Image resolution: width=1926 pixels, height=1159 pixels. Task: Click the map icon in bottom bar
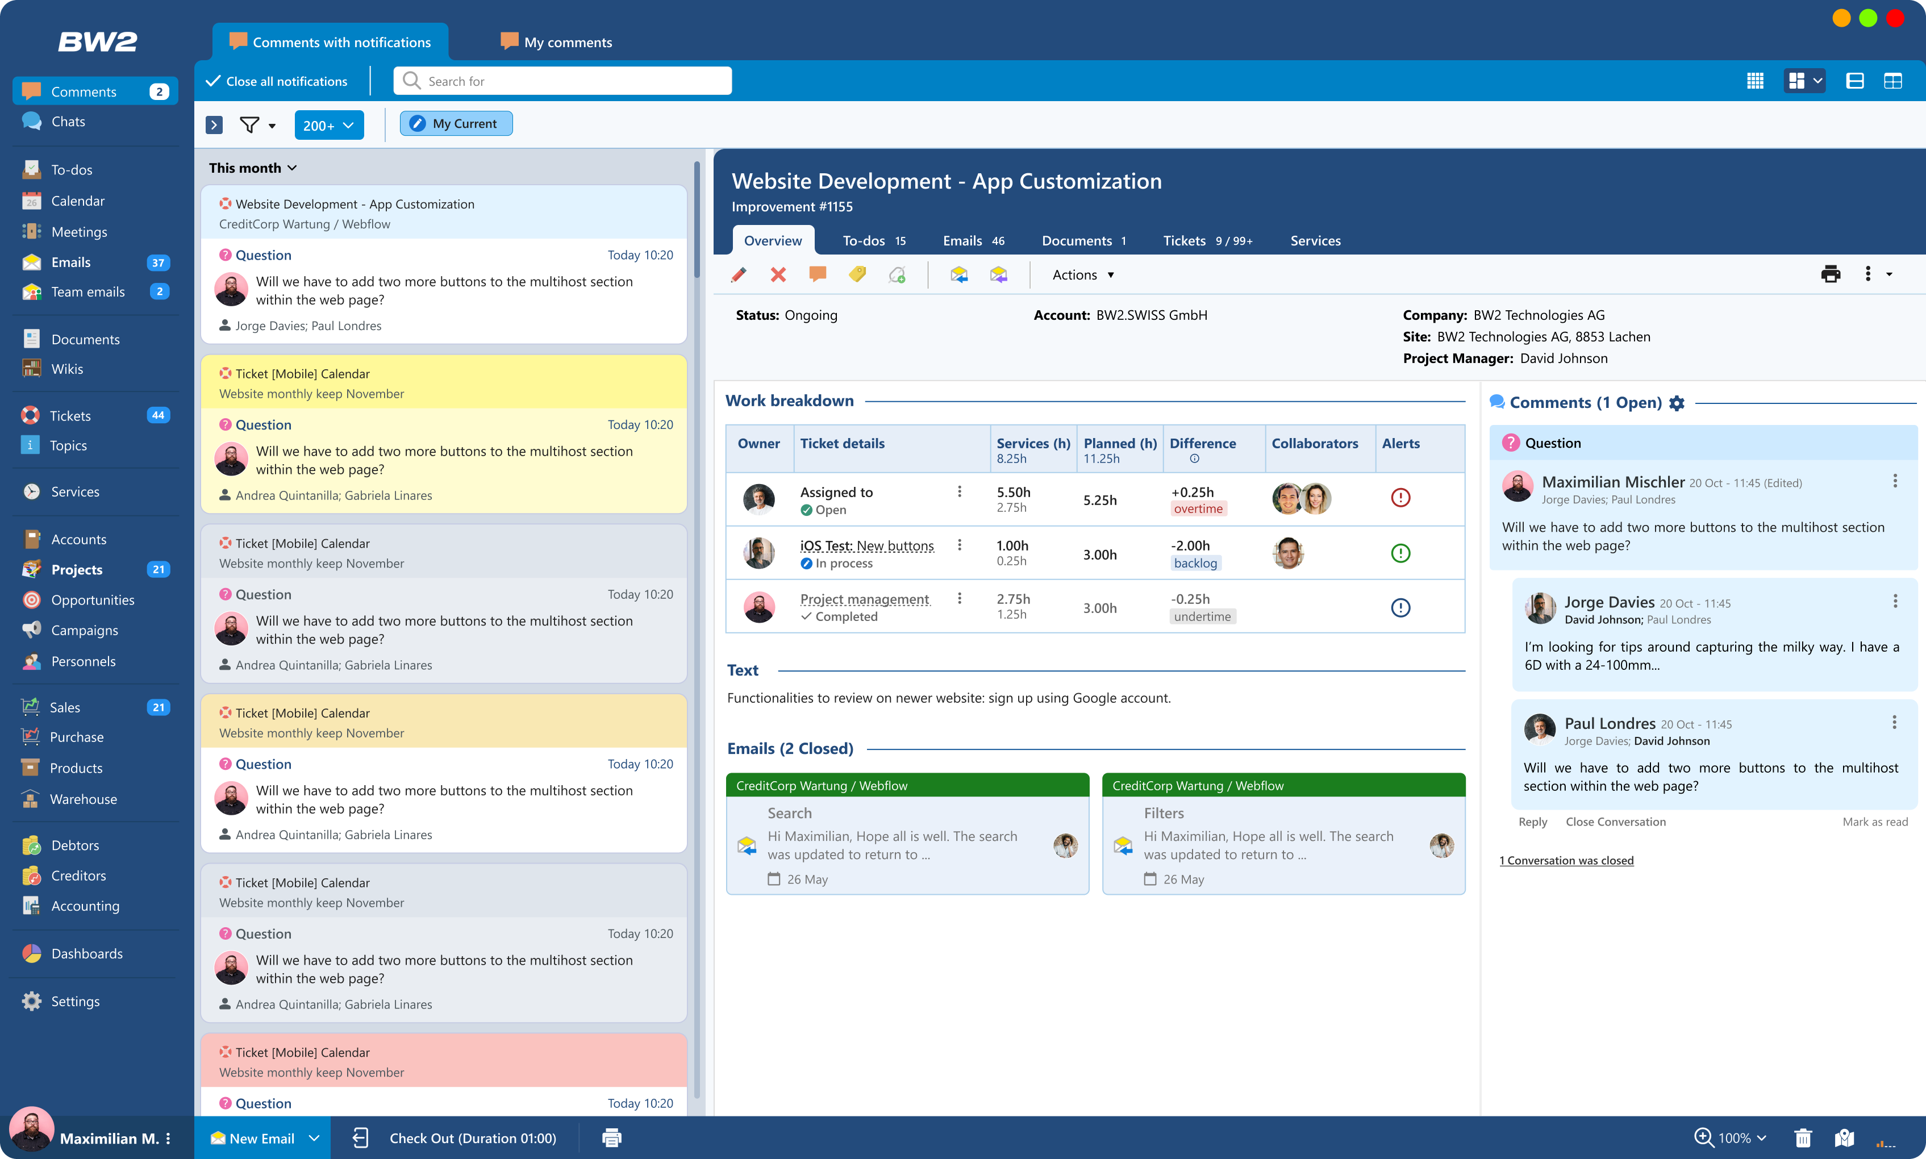pos(1845,1138)
